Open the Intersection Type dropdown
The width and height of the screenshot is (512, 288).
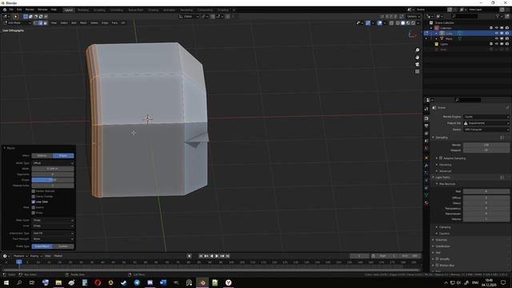coord(53,233)
